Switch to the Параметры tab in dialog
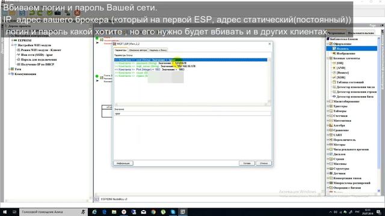Viewport: 385px width, 216px height. (120, 50)
